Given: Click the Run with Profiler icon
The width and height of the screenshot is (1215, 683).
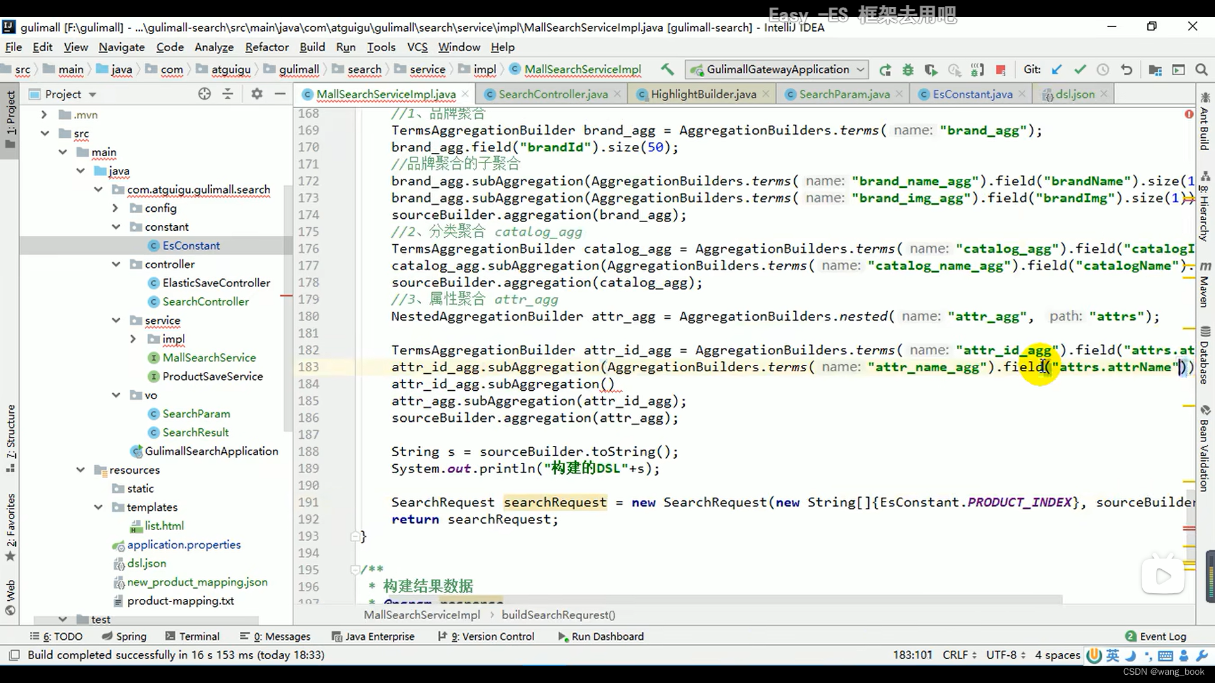Looking at the screenshot, I should pyautogui.click(x=954, y=70).
